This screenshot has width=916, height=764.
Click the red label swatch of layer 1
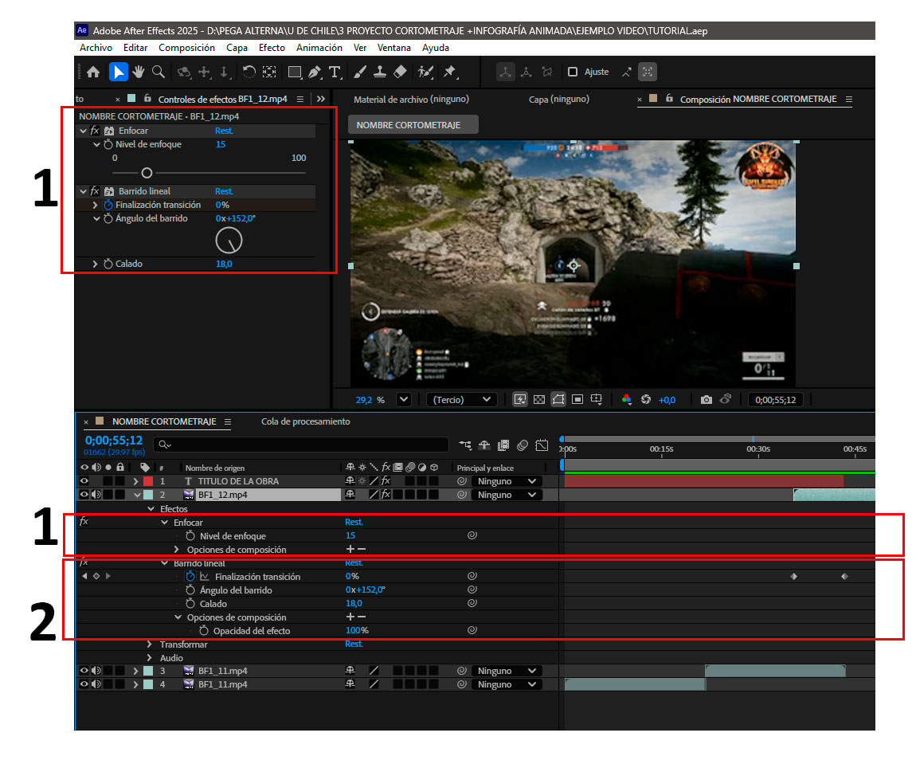pyautogui.click(x=148, y=481)
